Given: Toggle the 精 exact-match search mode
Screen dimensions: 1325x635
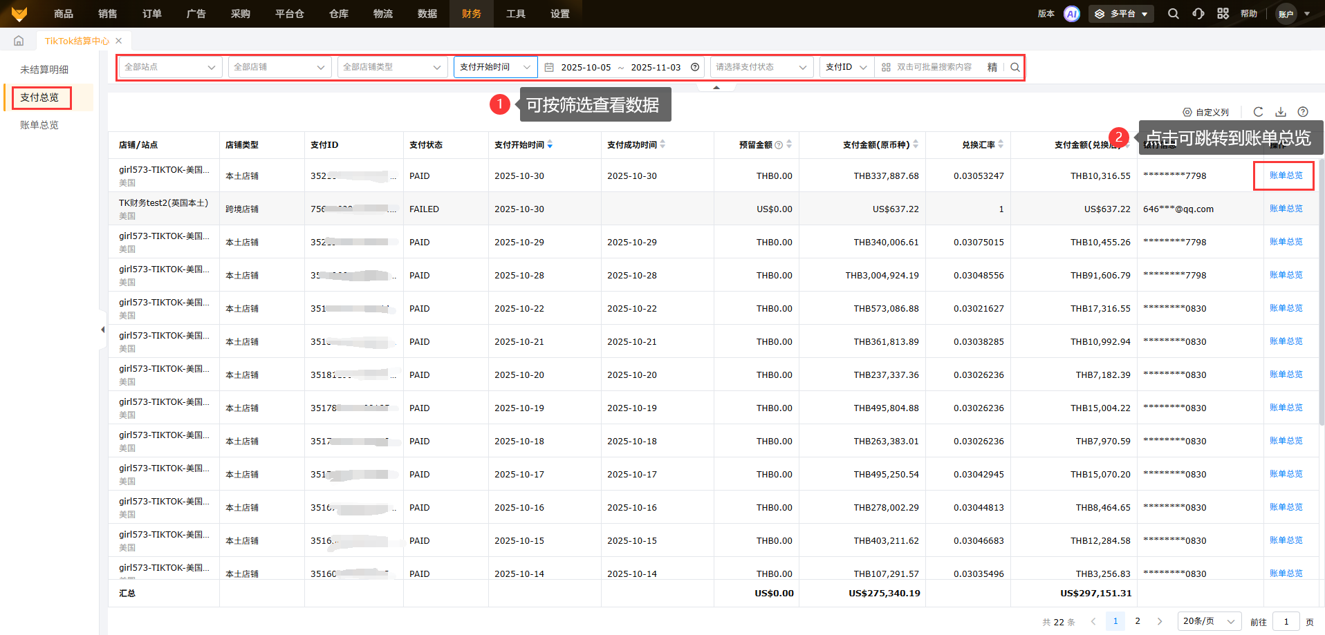Looking at the screenshot, I should coord(992,67).
